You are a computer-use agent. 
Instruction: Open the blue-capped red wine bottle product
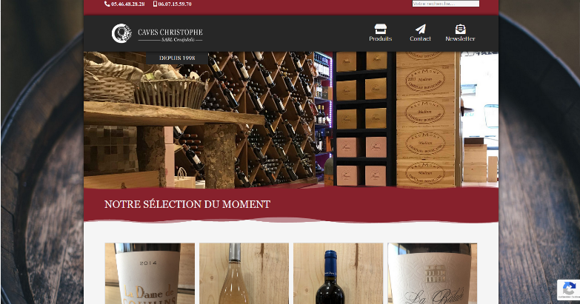[339, 274]
